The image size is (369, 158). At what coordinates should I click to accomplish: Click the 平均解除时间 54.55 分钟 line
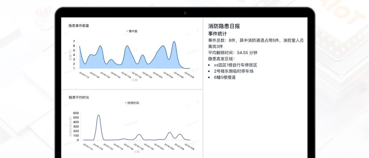tap(232, 53)
